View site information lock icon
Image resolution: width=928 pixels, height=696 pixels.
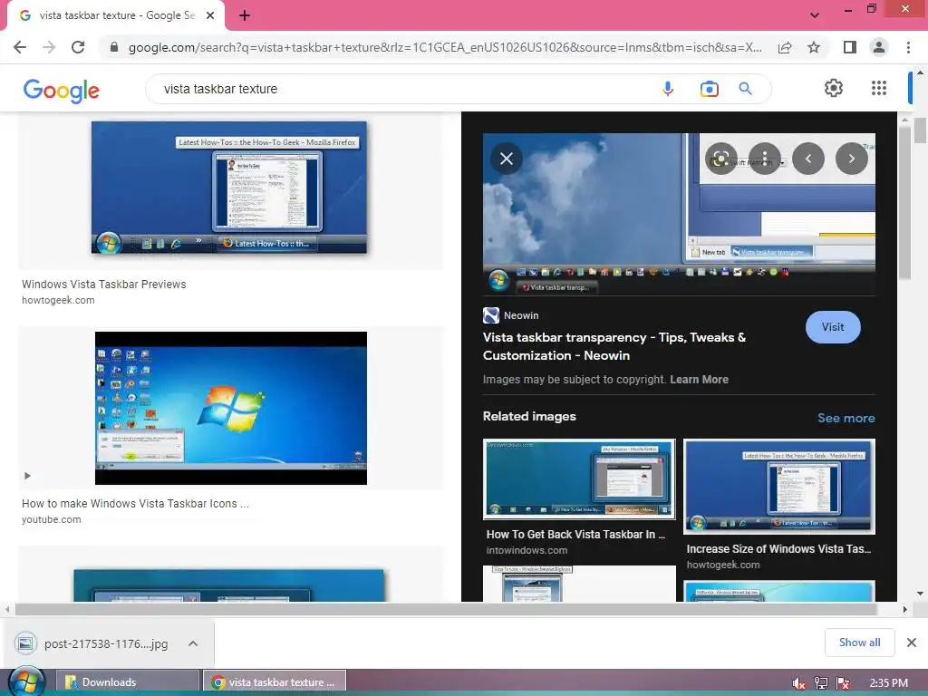tap(114, 47)
